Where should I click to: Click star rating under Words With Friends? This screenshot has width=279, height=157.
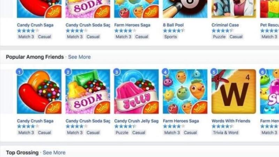click(x=223, y=126)
